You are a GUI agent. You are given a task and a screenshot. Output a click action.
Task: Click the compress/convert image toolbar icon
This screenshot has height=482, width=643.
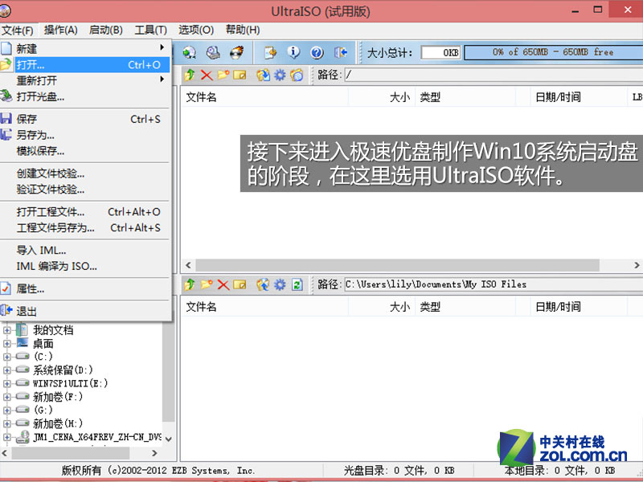pos(270,52)
